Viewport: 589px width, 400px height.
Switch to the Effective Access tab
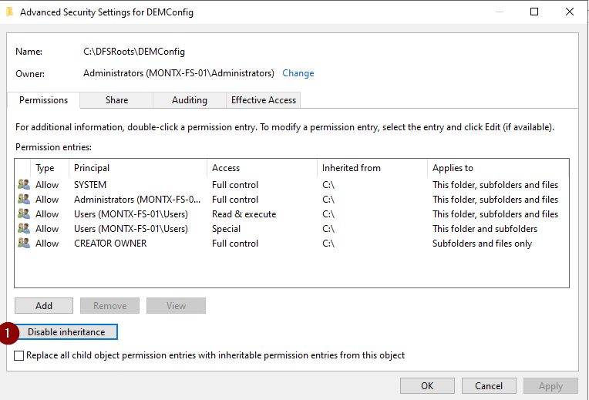point(264,100)
